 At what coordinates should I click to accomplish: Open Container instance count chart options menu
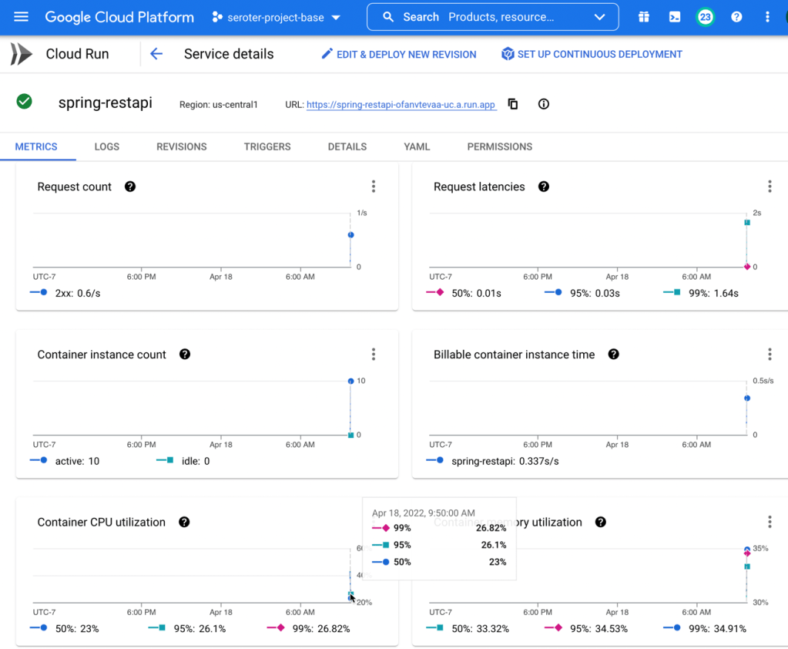pyautogui.click(x=374, y=355)
